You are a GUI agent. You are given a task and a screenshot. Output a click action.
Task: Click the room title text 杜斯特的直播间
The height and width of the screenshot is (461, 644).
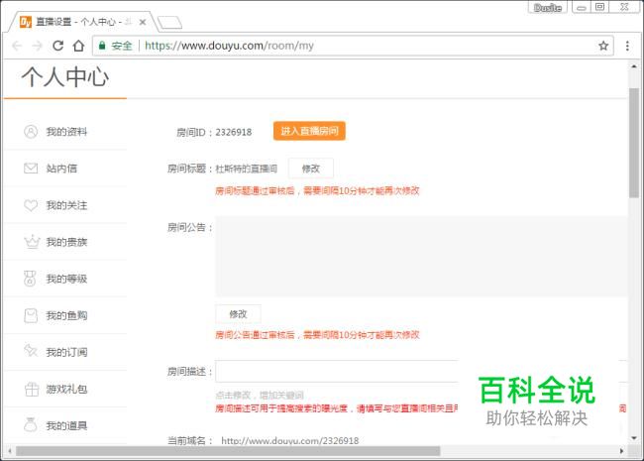[247, 169]
